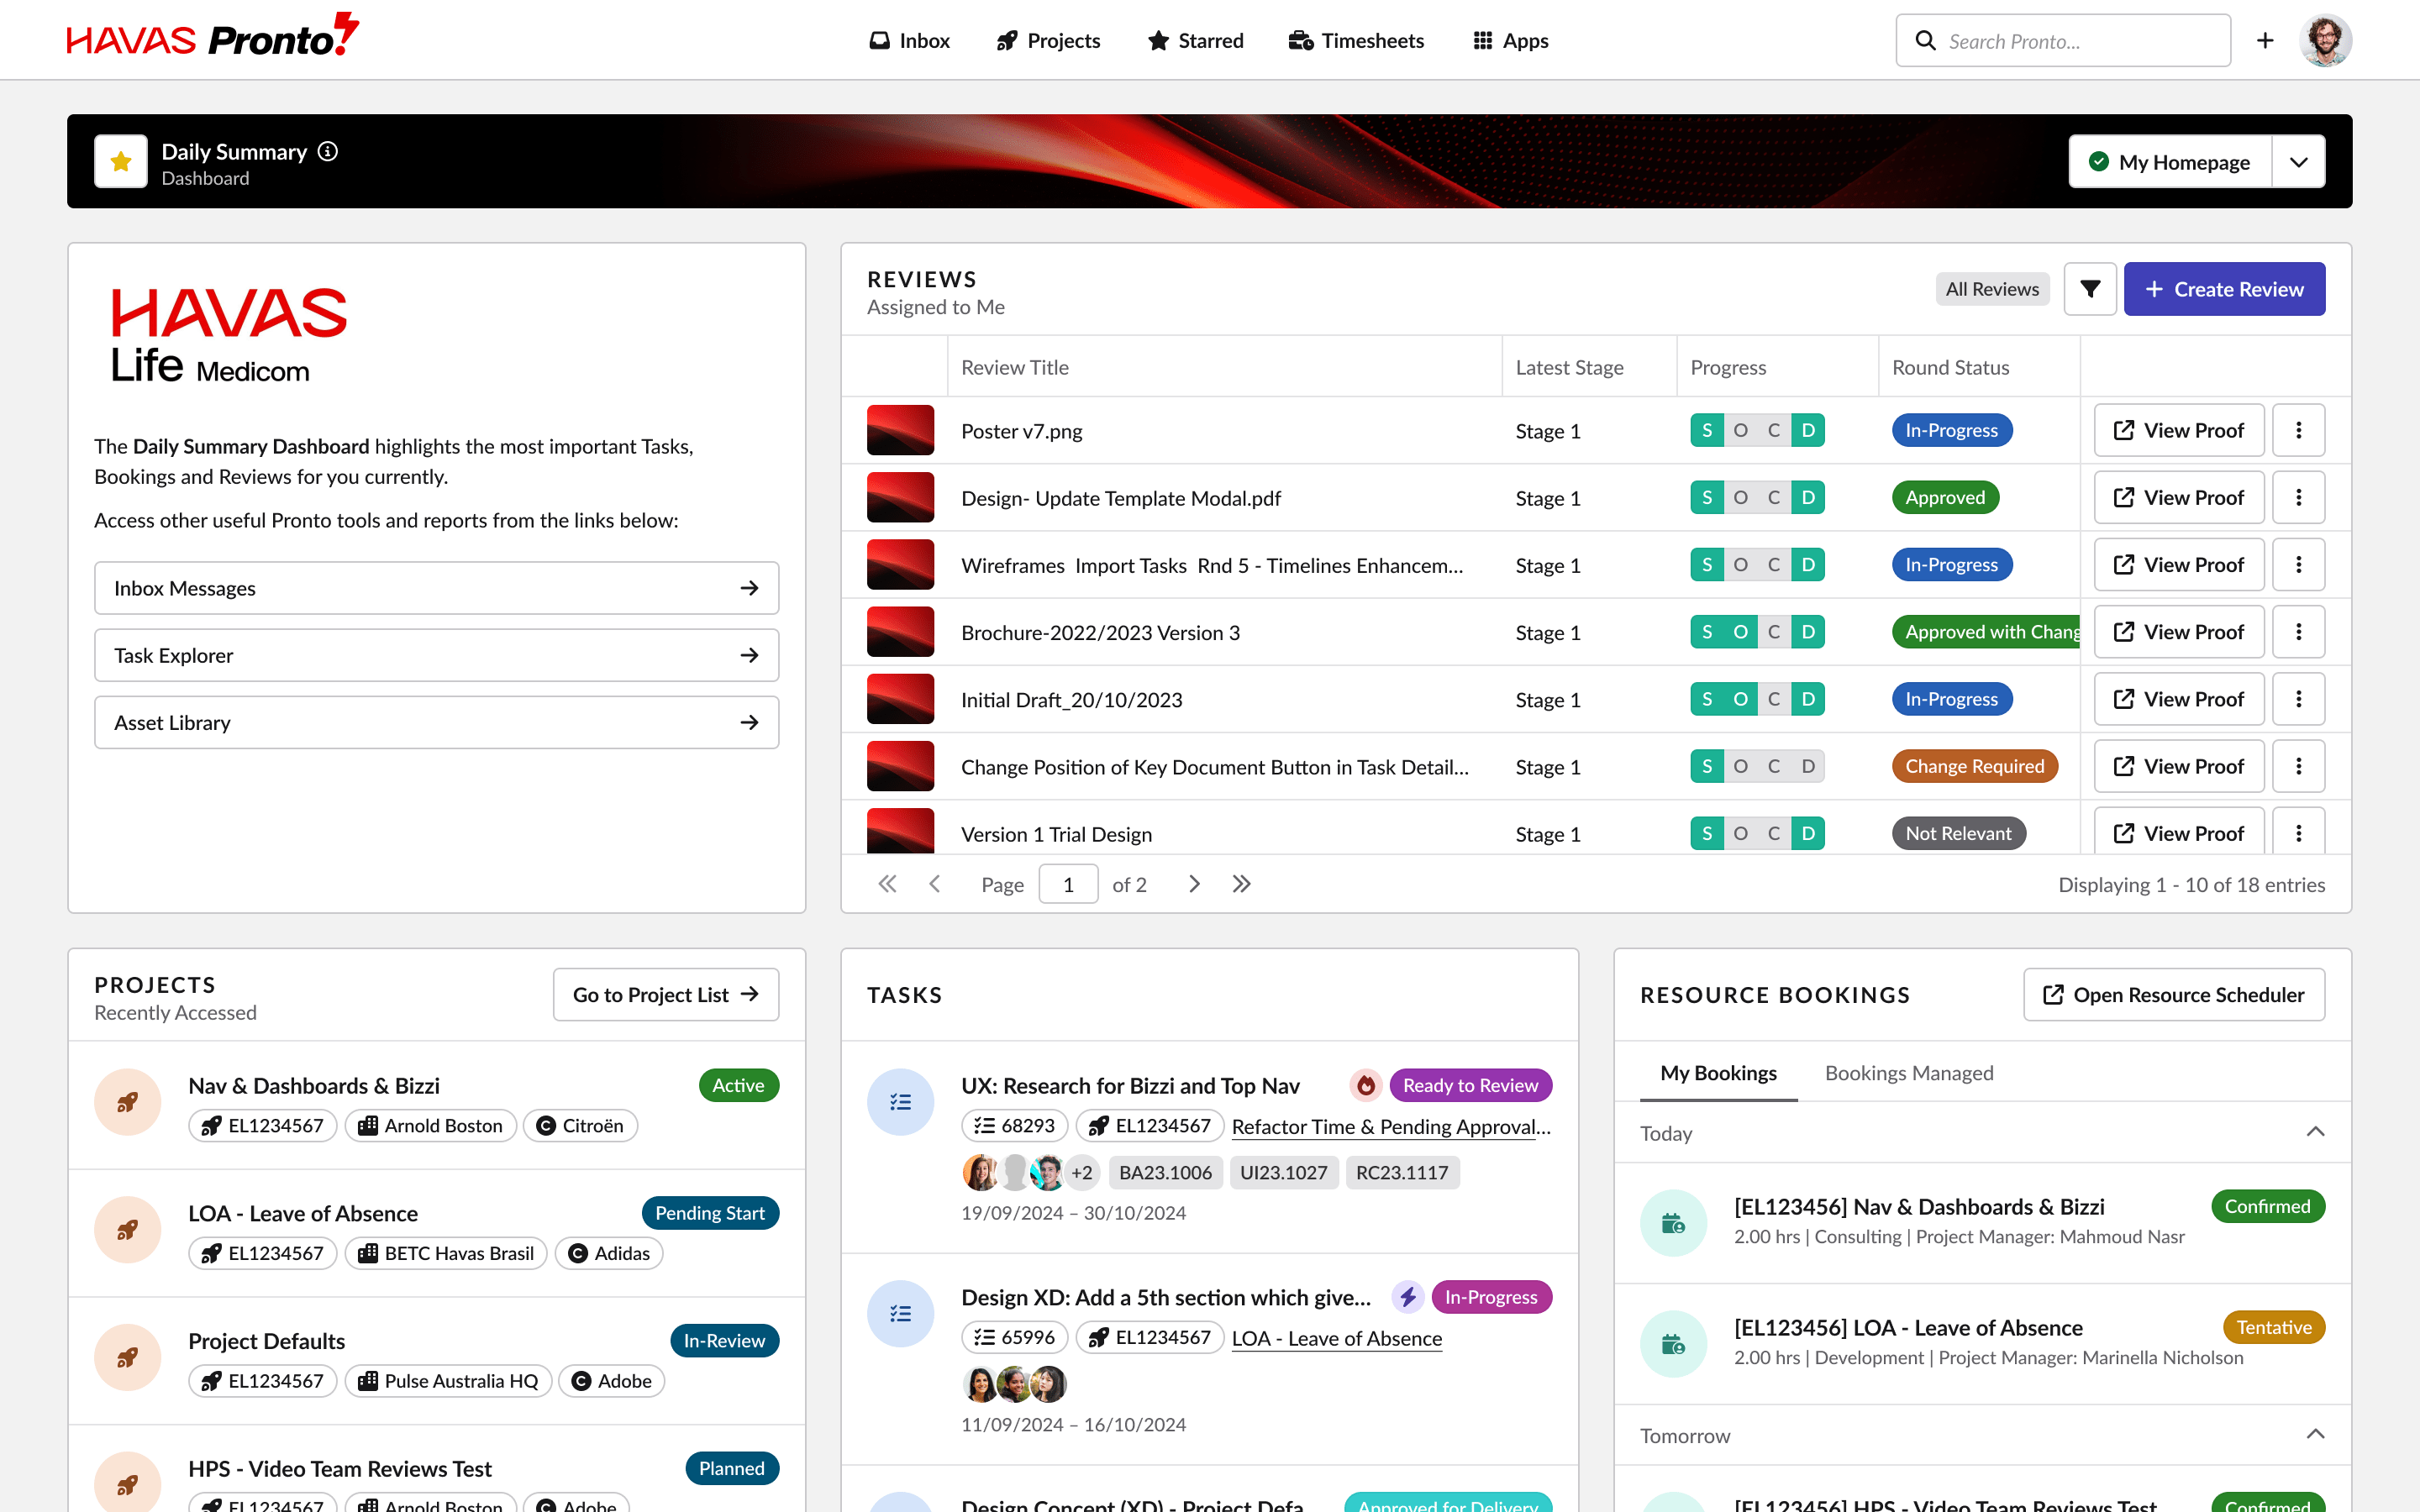This screenshot has width=2420, height=1512.
Task: Go to next page of reviews
Action: 1194,884
